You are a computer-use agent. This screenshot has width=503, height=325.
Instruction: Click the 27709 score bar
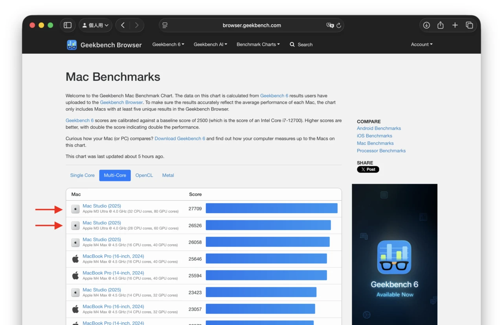(x=271, y=208)
